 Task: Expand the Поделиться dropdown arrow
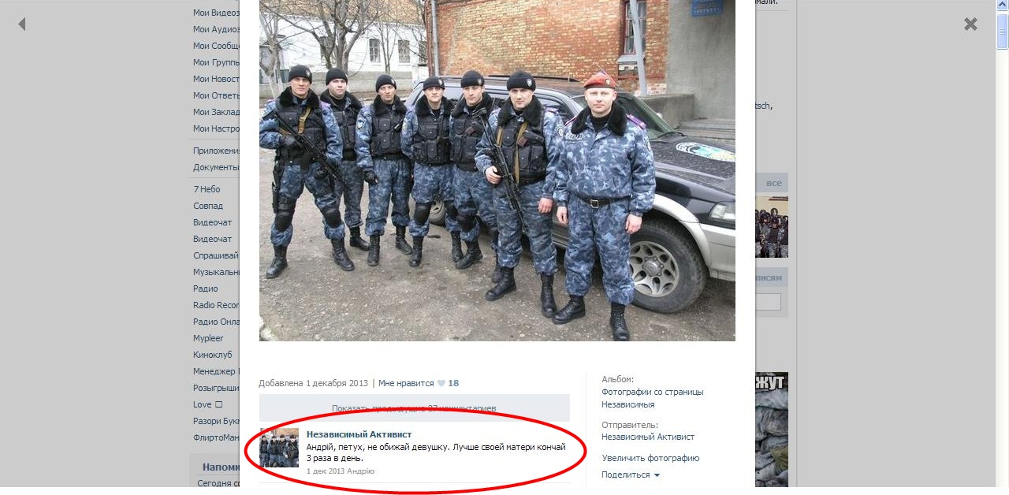(657, 475)
